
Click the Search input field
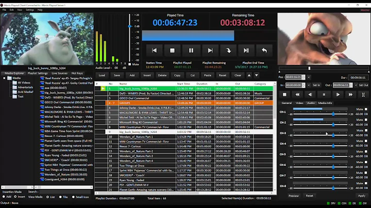coord(66,192)
